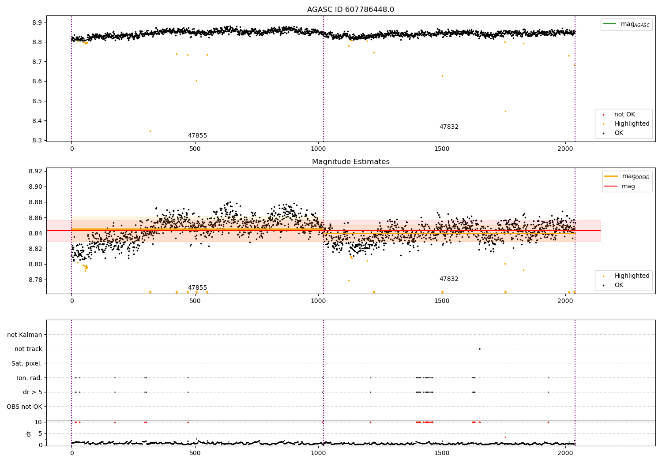The image size is (662, 463).
Task: Click obsid label 47832 in Magnitude Estimates plot
Action: pos(449,279)
